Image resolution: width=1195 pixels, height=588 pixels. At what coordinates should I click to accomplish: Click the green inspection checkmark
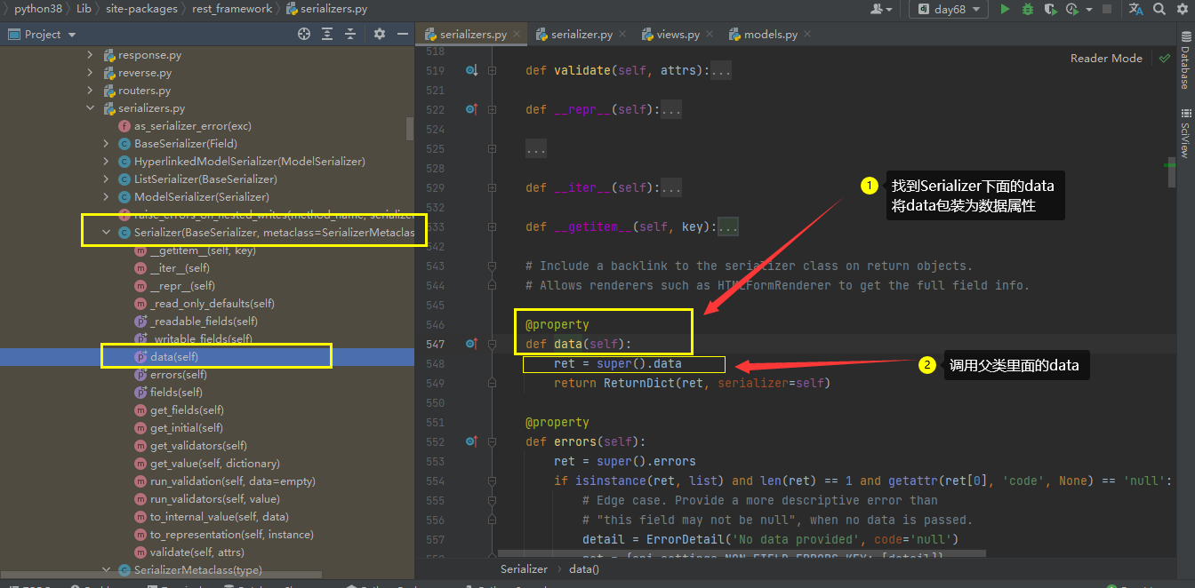tap(1164, 58)
